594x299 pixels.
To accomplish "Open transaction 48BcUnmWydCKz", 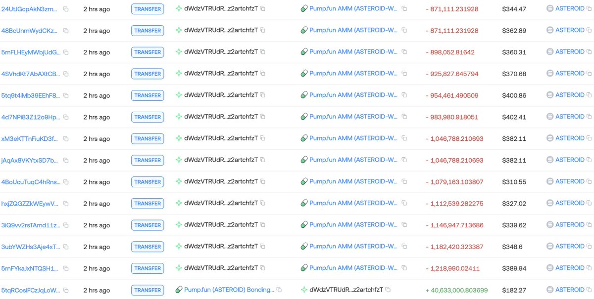I will (30, 30).
